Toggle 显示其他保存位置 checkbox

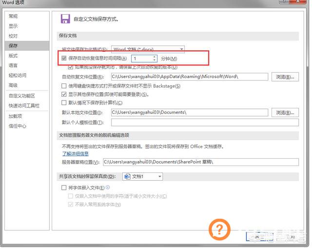(x=64, y=94)
